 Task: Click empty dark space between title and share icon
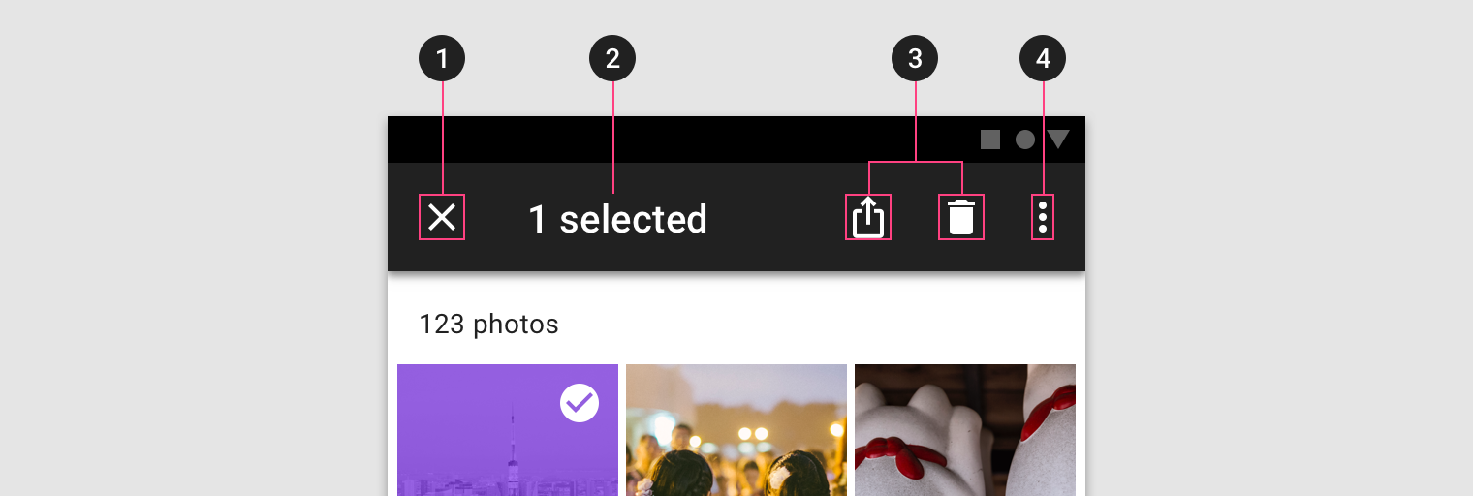pyautogui.click(x=775, y=219)
